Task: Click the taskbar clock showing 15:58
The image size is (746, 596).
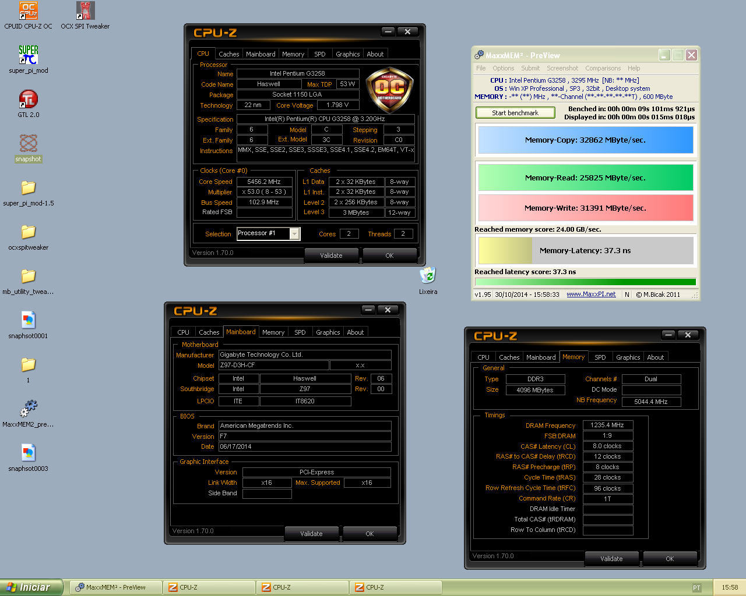Action: [730, 587]
